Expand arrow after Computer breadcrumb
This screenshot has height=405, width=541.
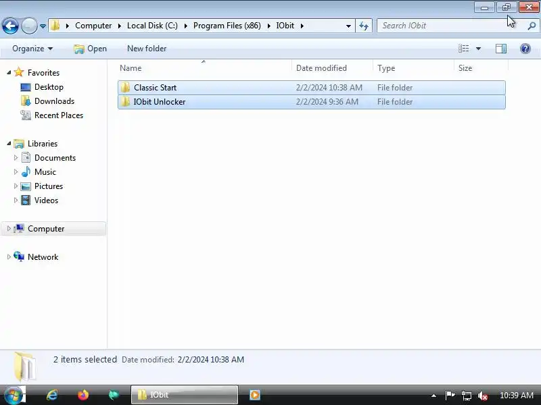click(120, 26)
